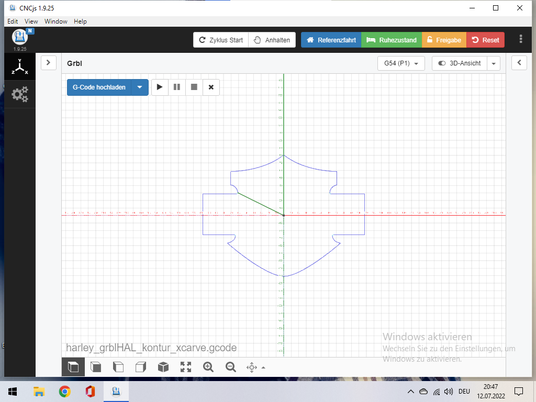Open the Help menu
The width and height of the screenshot is (536, 402).
80,21
